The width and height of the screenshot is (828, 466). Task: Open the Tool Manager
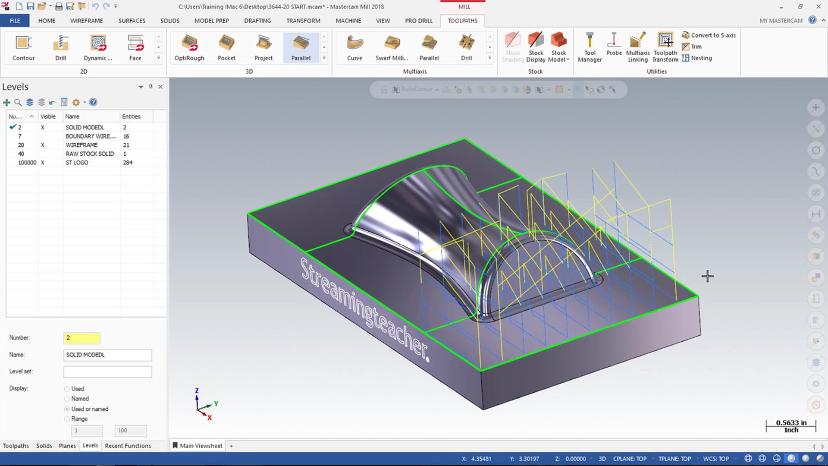point(590,47)
